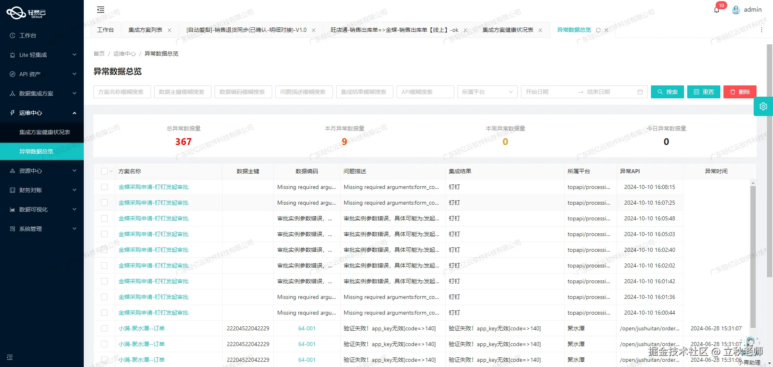Collapse the sidebar via top hamburger icon
The width and height of the screenshot is (773, 367).
click(x=100, y=9)
